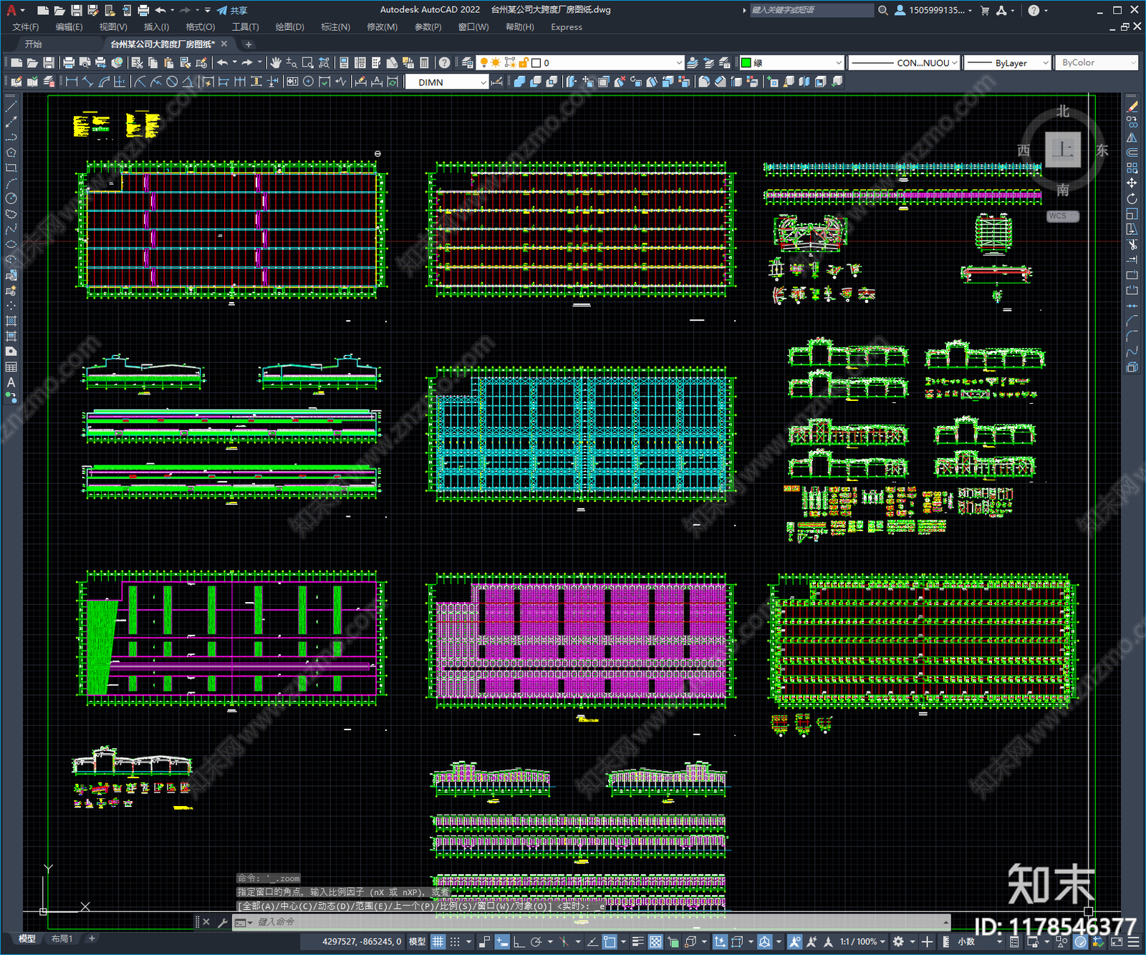Click the shopping cart icon in title bar
This screenshot has width=1146, height=955.
click(985, 10)
